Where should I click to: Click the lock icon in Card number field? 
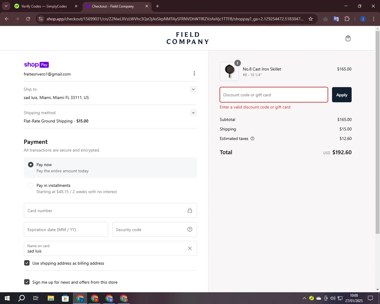click(x=190, y=211)
